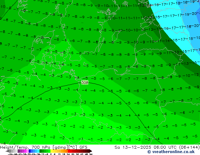
Task: Open the weatheronline.co.uk copyright link
Action: tap(171, 152)
